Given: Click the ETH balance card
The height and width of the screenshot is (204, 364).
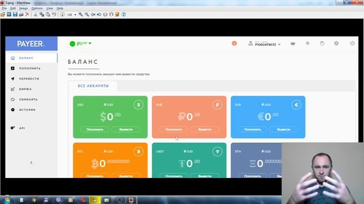Looking at the screenshot, I should 257,160.
